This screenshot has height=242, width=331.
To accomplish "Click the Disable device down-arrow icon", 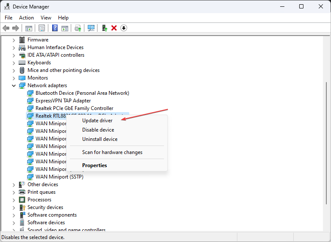I will 124,28.
